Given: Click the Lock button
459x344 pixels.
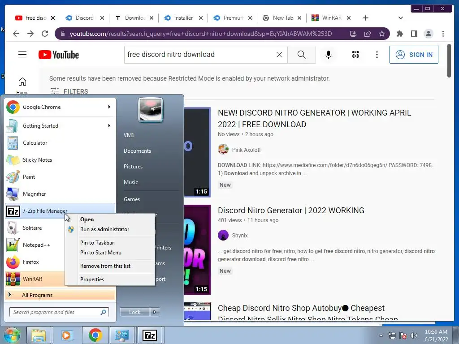Looking at the screenshot, I should coord(134,312).
